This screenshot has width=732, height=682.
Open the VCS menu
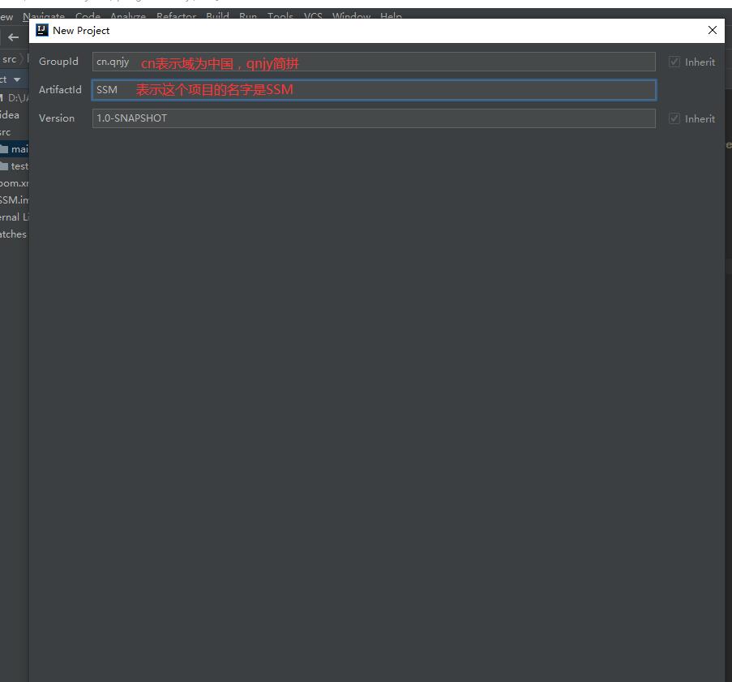(x=313, y=16)
